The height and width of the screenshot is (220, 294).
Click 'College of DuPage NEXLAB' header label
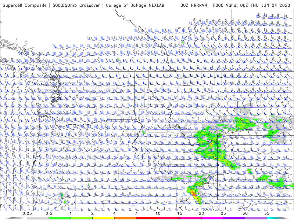tap(135, 5)
